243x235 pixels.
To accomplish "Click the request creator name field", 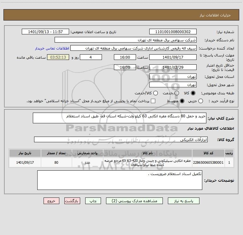I will [x=133, y=48].
